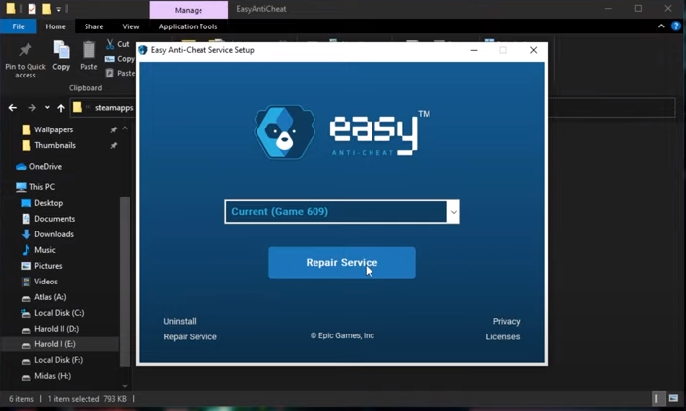Switch to details view icon in status bar
Viewport: 686px width, 411px height.
657,399
